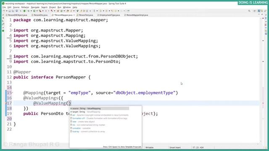The width and height of the screenshot is (269, 151).
Task: Click the Debug toolbar icon
Action: 29,11
